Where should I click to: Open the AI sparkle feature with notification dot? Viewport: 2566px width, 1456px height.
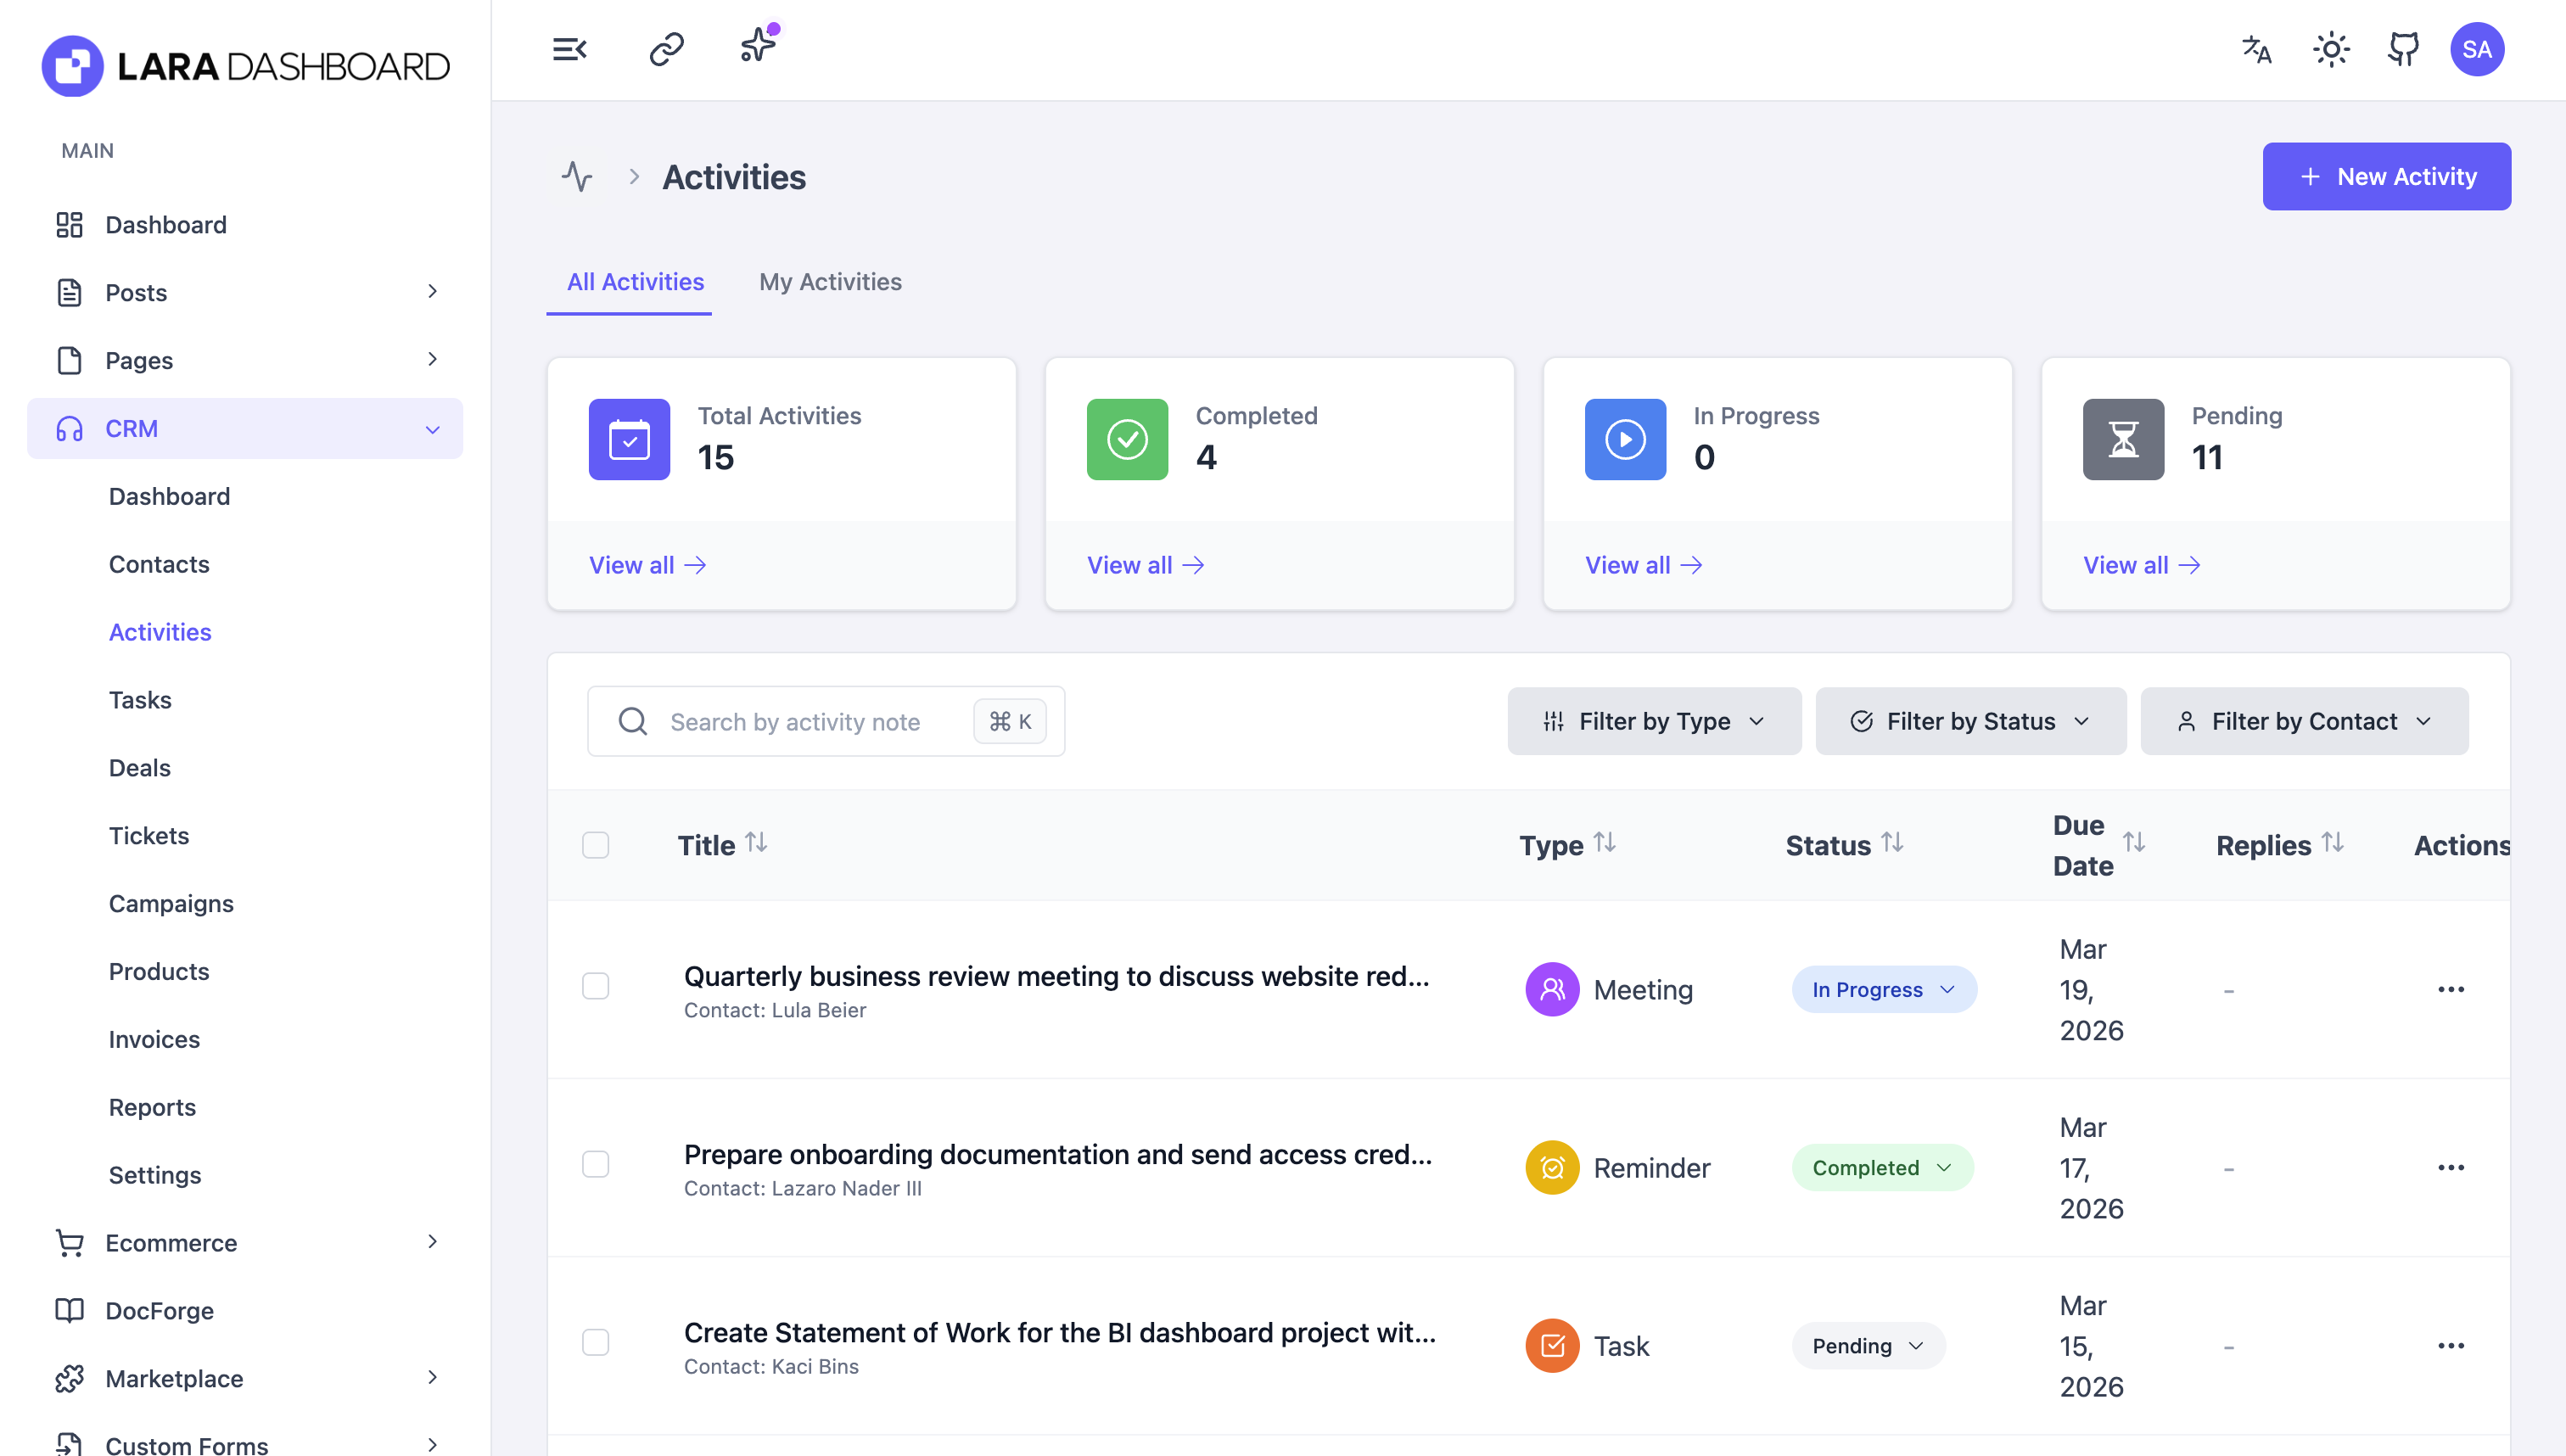(757, 45)
